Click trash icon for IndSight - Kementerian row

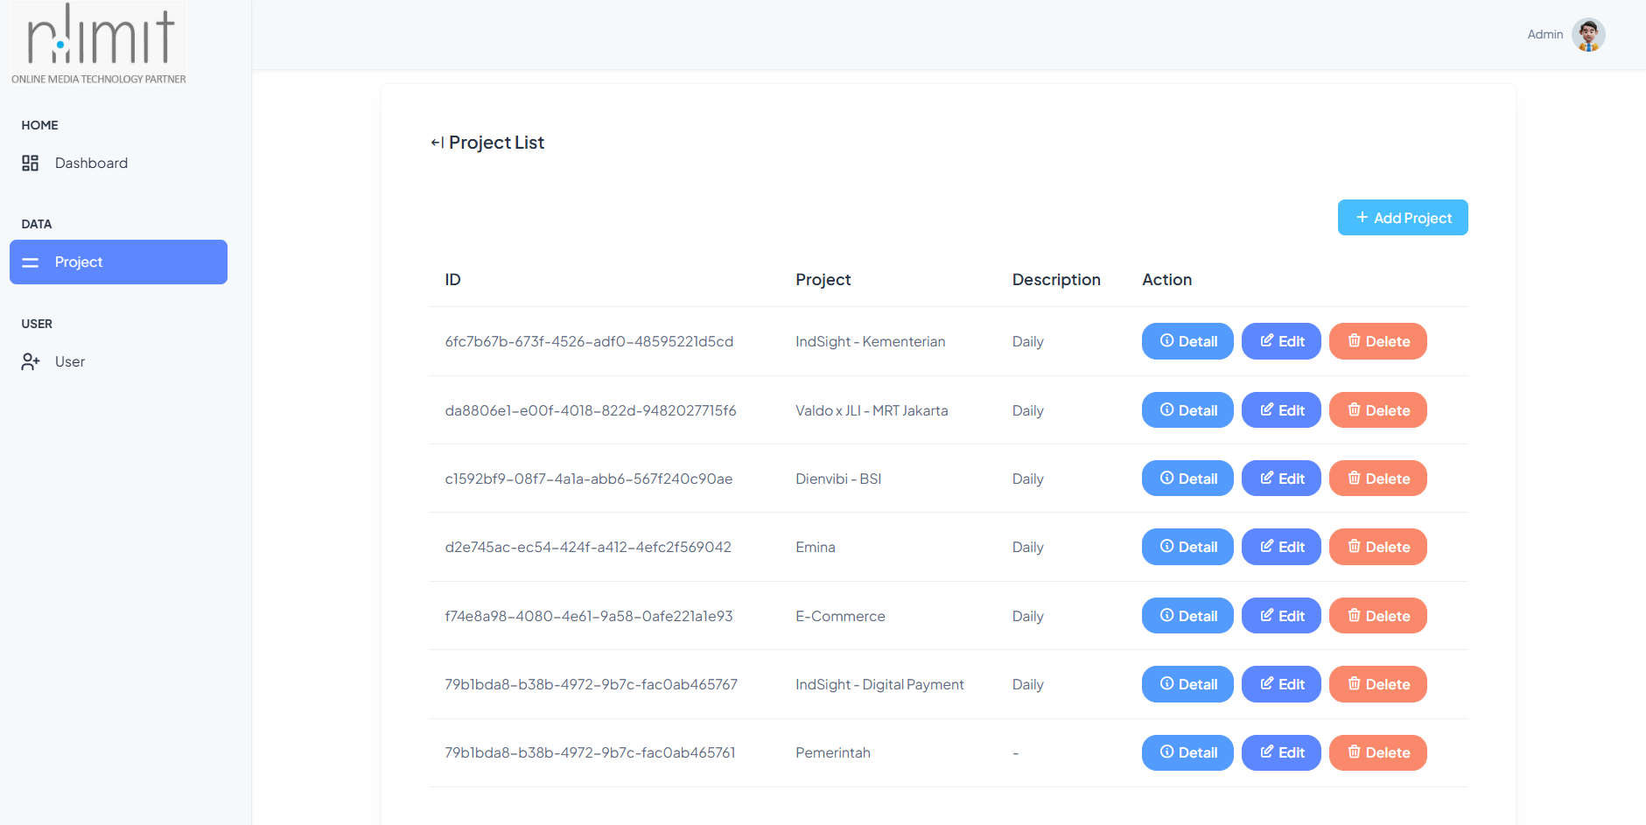click(x=1354, y=341)
